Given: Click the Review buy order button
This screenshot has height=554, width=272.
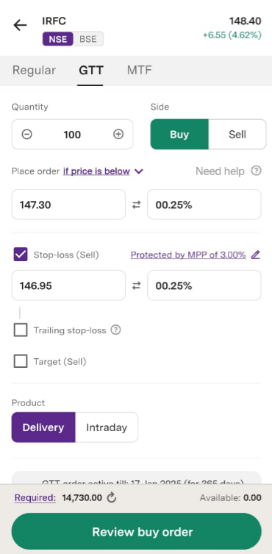Looking at the screenshot, I should click(x=136, y=532).
